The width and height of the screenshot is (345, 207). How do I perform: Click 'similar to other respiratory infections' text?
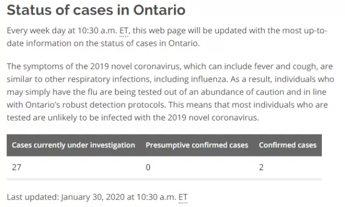[79, 79]
